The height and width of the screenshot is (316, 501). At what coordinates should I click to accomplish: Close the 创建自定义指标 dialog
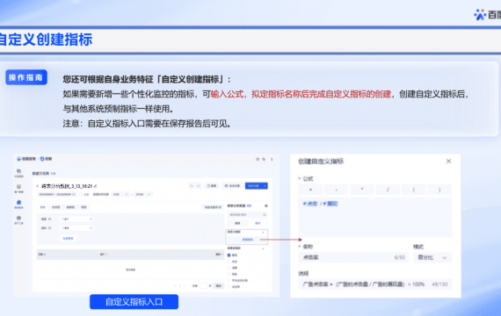(x=448, y=162)
